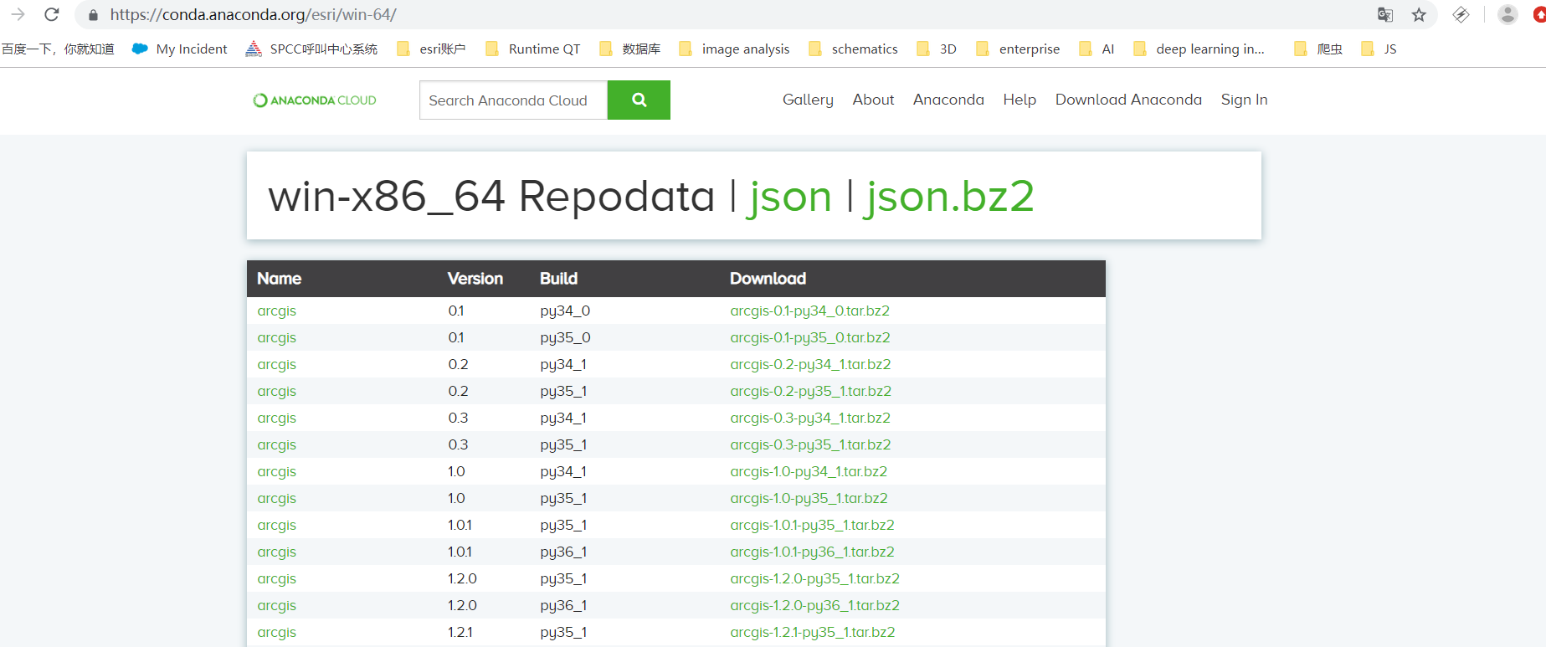
Task: Download arcgis-0.3-py34_1.tar.bz2
Action: (809, 418)
